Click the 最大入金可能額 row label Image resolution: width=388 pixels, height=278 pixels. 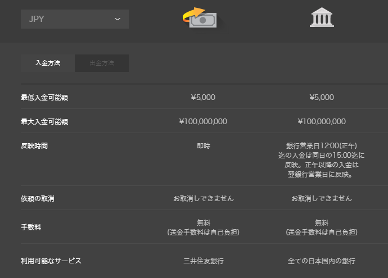tap(44, 122)
